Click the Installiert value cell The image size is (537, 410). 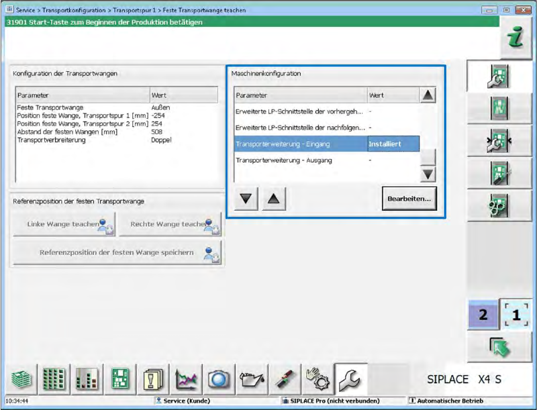pos(393,144)
